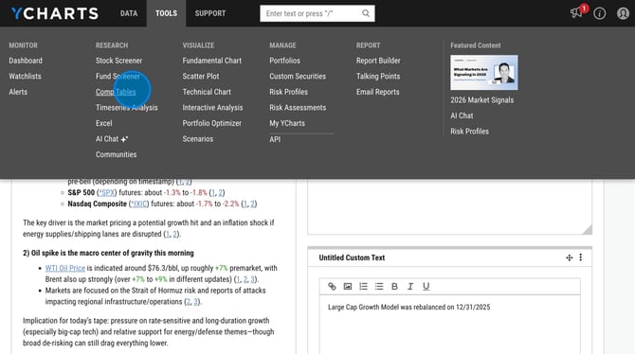The image size is (635, 354).
Task: Open the DATA menu
Action: [129, 13]
